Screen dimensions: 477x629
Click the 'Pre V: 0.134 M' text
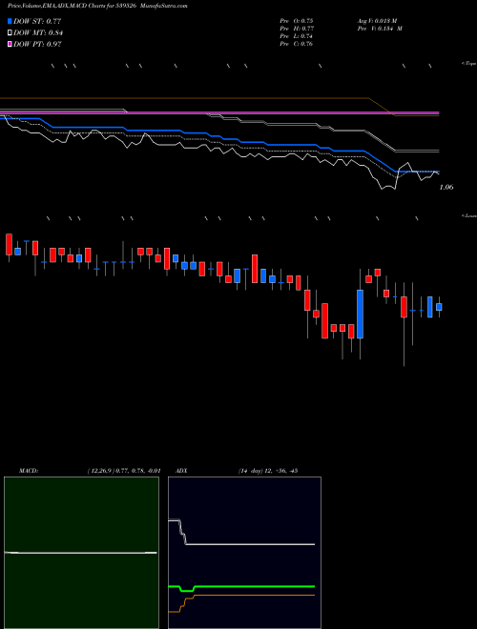[x=380, y=29]
